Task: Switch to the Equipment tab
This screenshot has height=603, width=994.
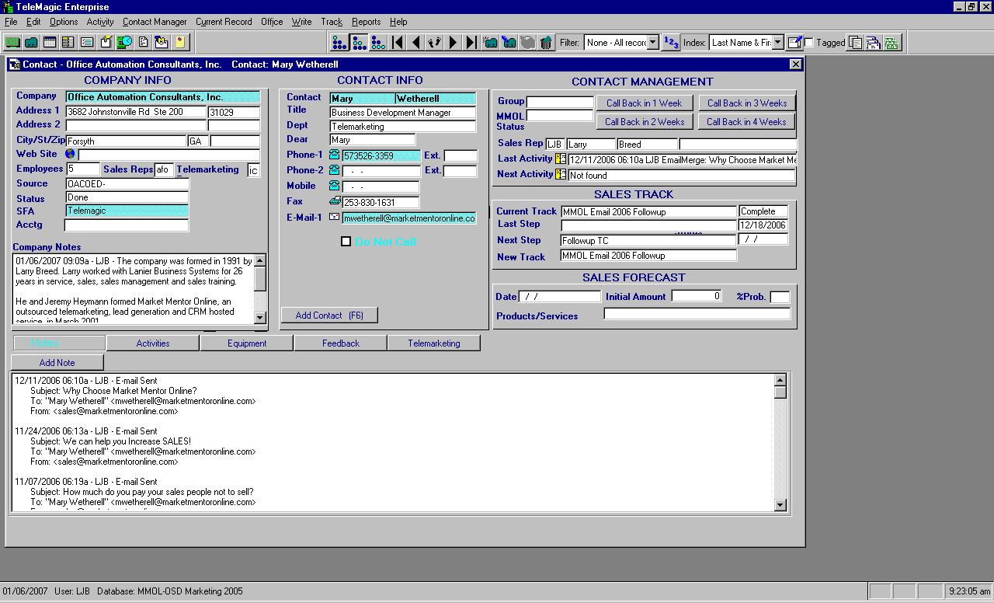Action: [247, 343]
